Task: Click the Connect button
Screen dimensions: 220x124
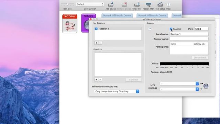Action: pyautogui.click(x=133, y=80)
